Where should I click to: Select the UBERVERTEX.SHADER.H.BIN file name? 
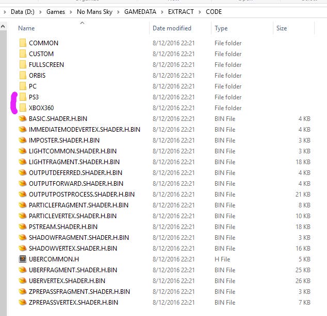[x=67, y=280]
